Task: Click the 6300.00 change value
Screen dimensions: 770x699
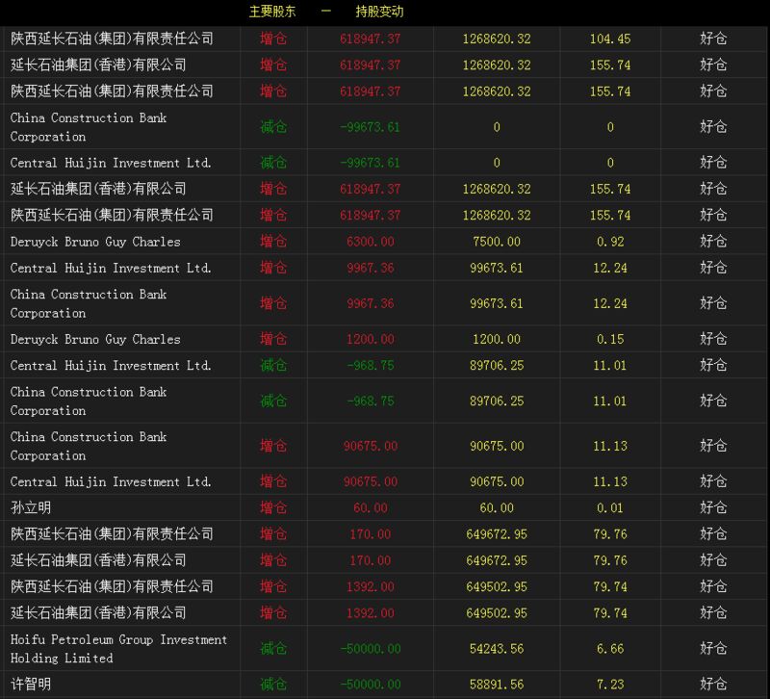Action: [371, 242]
